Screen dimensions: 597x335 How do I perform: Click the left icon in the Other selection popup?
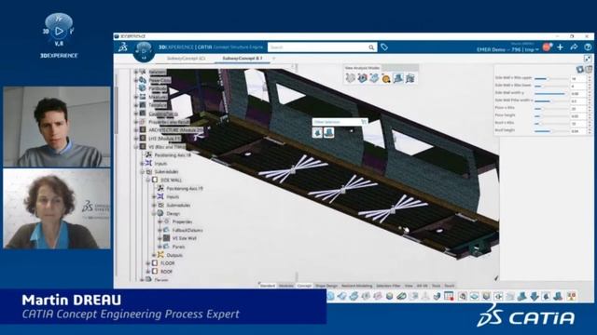[317, 132]
